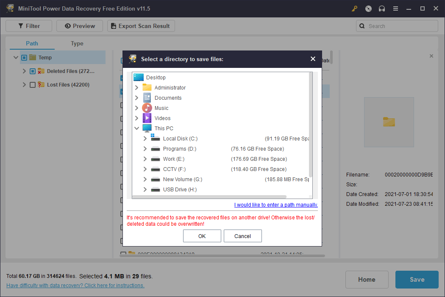The width and height of the screenshot is (445, 297).
Task: Expand Programs (D:) node
Action: point(145,149)
